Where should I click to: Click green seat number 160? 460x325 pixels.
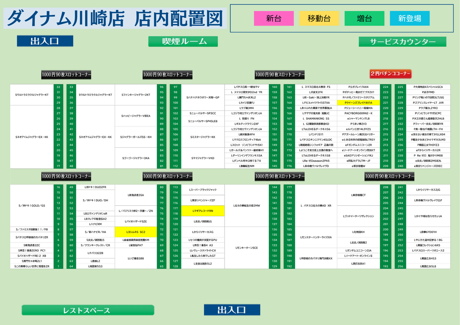tap(275, 87)
